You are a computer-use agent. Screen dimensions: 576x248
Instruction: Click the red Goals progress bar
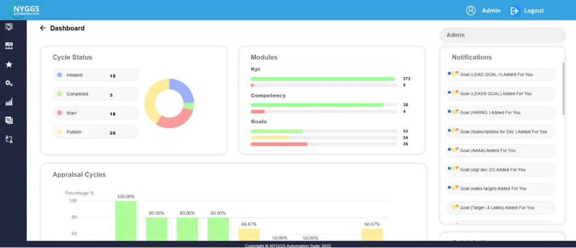point(279,144)
